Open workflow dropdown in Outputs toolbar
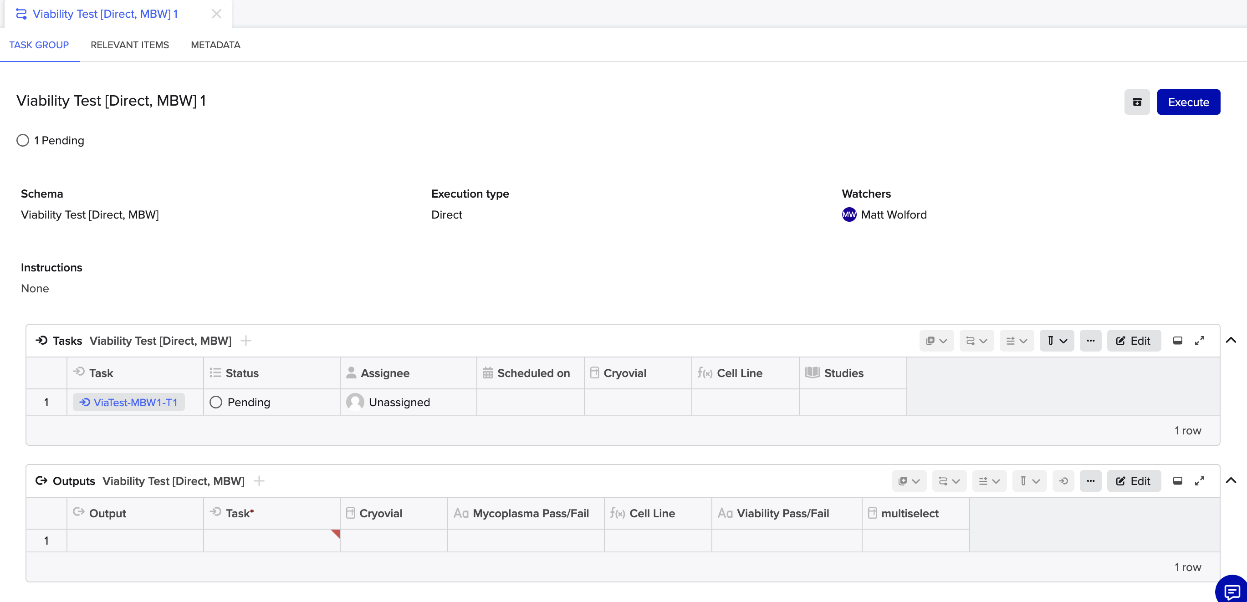Viewport: 1247px width, 602px height. coord(949,481)
